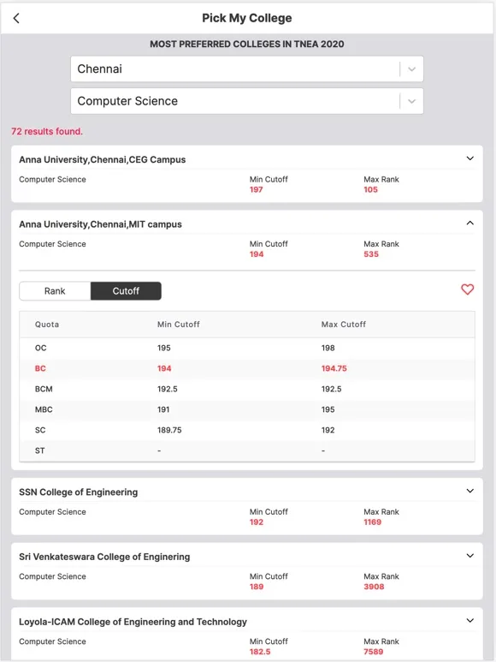Viewport: 496px width, 662px height.
Task: Click the Min Cutoff value 182.5
Action: click(x=260, y=652)
